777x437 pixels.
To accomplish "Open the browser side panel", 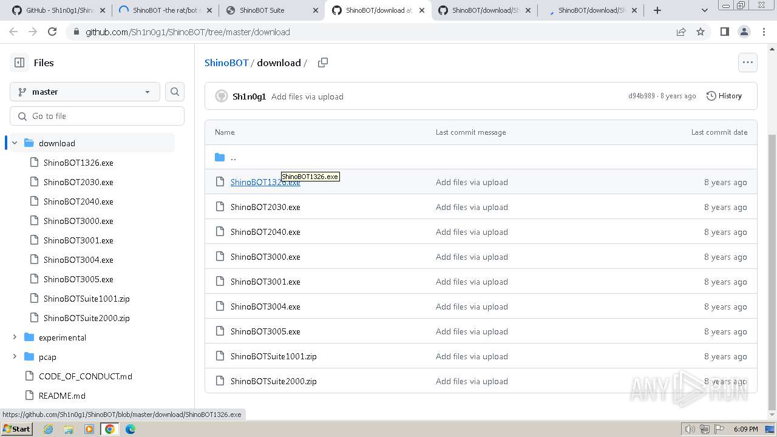I will coord(724,32).
